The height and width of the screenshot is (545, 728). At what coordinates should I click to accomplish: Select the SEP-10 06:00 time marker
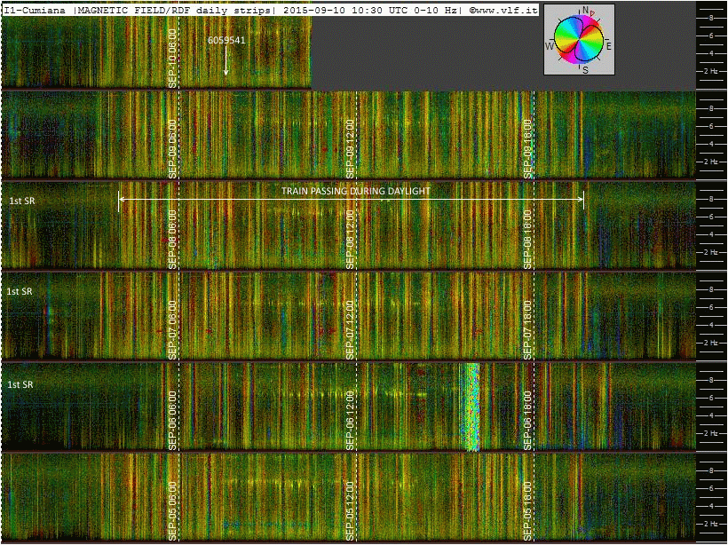pyautogui.click(x=172, y=57)
